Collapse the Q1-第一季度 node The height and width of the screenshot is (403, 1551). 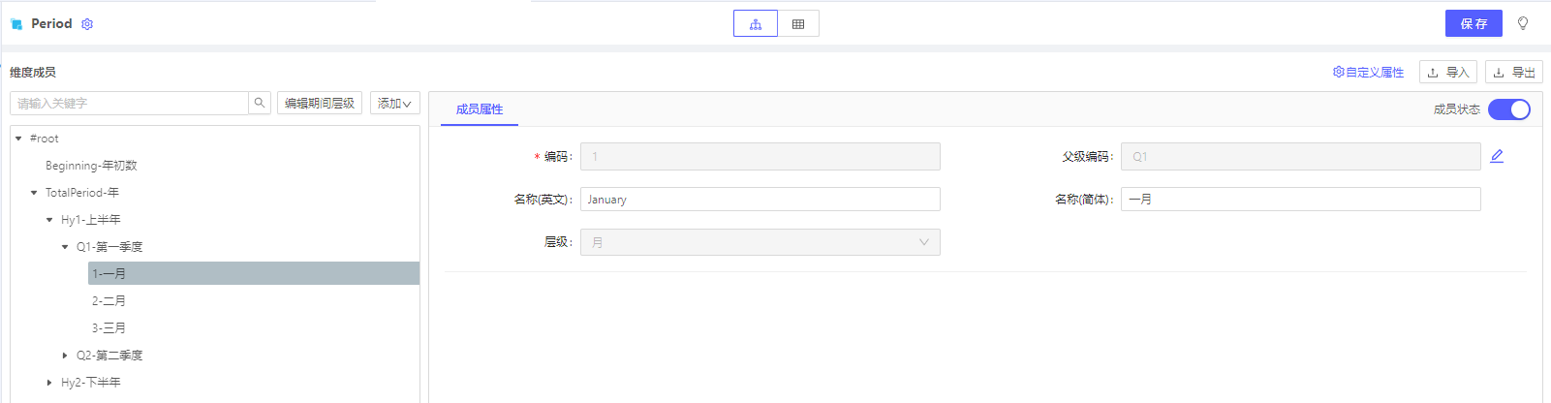(x=65, y=247)
